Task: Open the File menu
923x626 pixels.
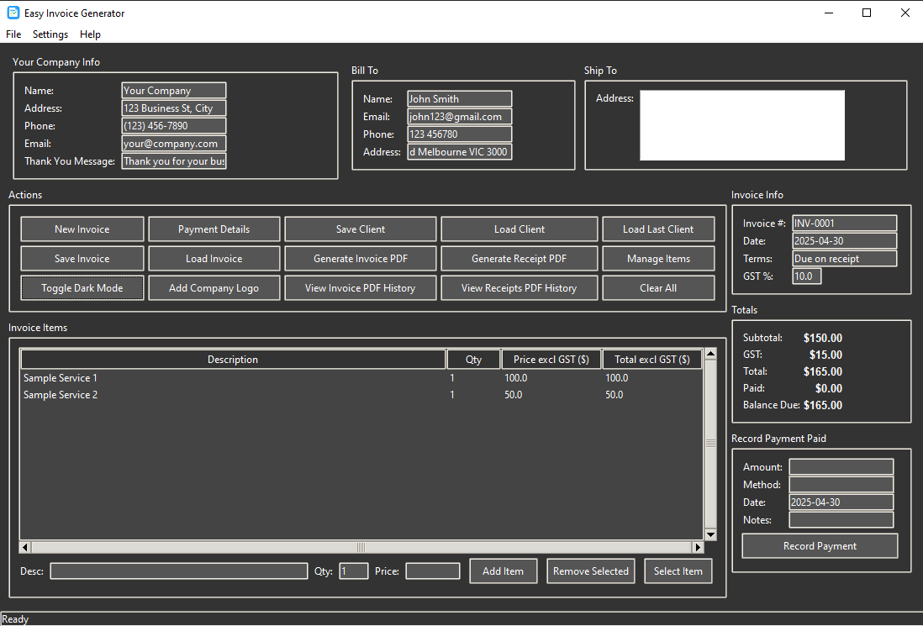Action: [x=13, y=34]
